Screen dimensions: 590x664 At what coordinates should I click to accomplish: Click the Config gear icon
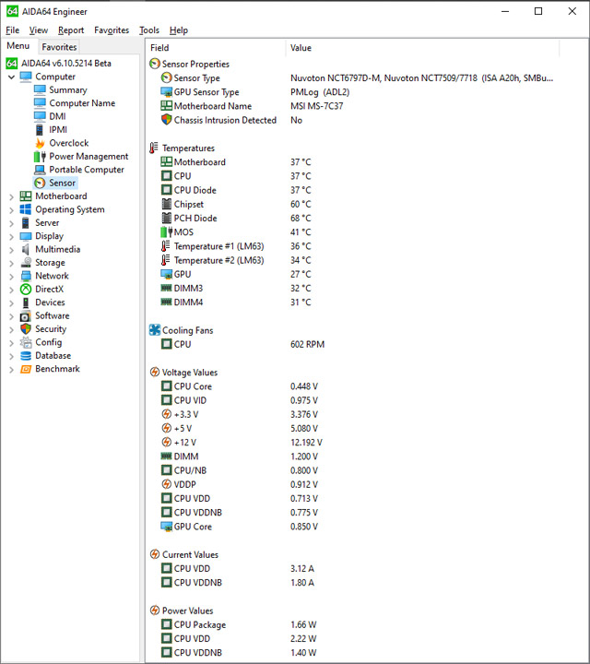(26, 342)
